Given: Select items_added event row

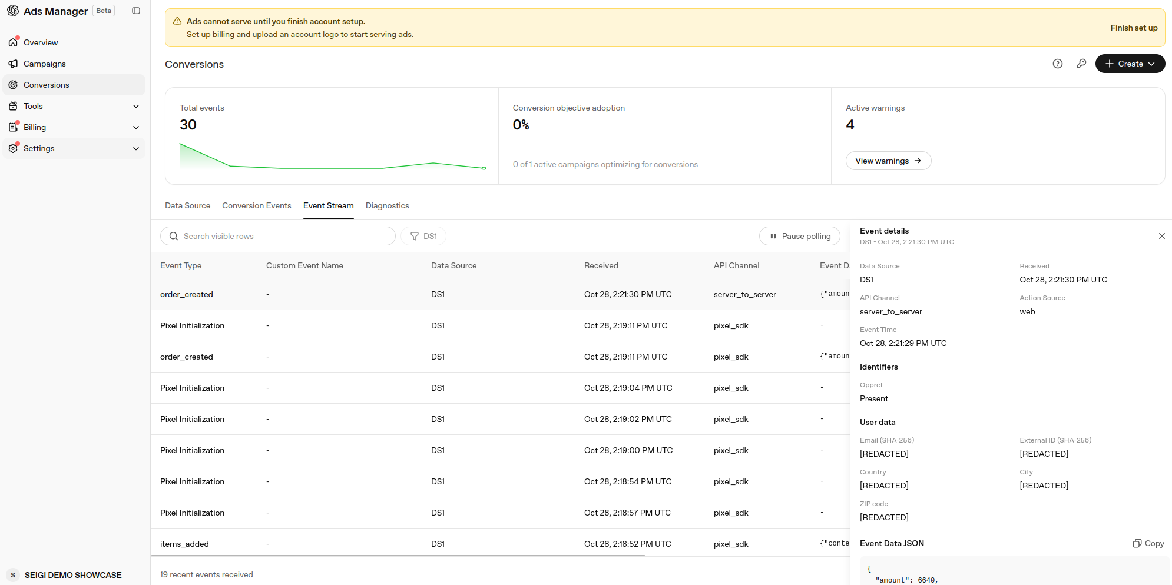Looking at the screenshot, I should 500,544.
